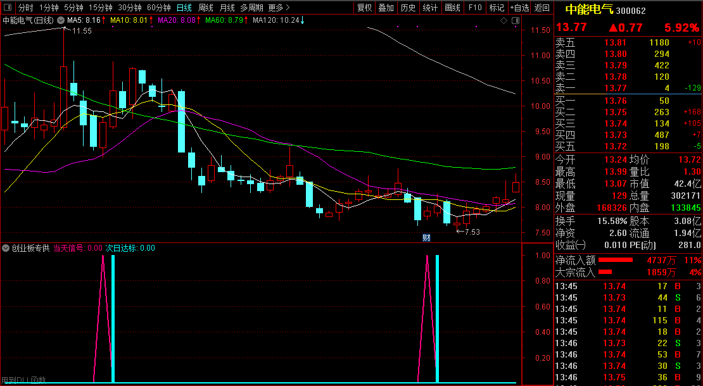Open F10 company information
This screenshot has width=703, height=386.
[x=475, y=8]
